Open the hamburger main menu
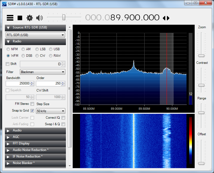 click(x=10, y=18)
